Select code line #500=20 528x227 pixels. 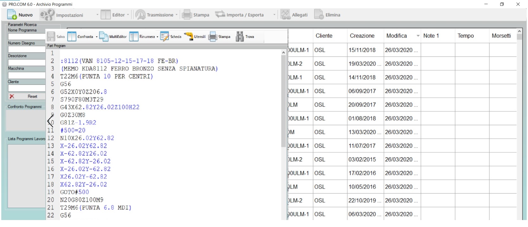[x=73, y=130]
